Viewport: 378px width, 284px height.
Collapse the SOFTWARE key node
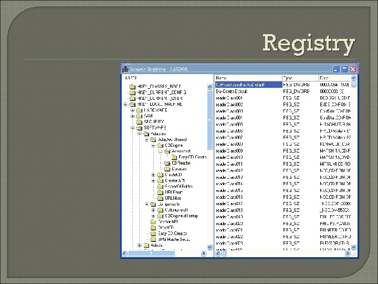coord(132,128)
